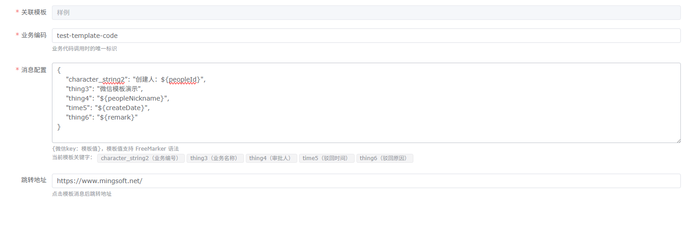Click the time5（驳回时间）keyword tag
The height and width of the screenshot is (249, 684).
pos(327,158)
